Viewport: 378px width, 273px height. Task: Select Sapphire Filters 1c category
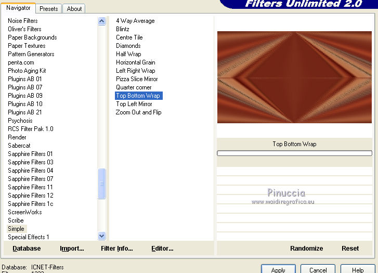(30, 204)
